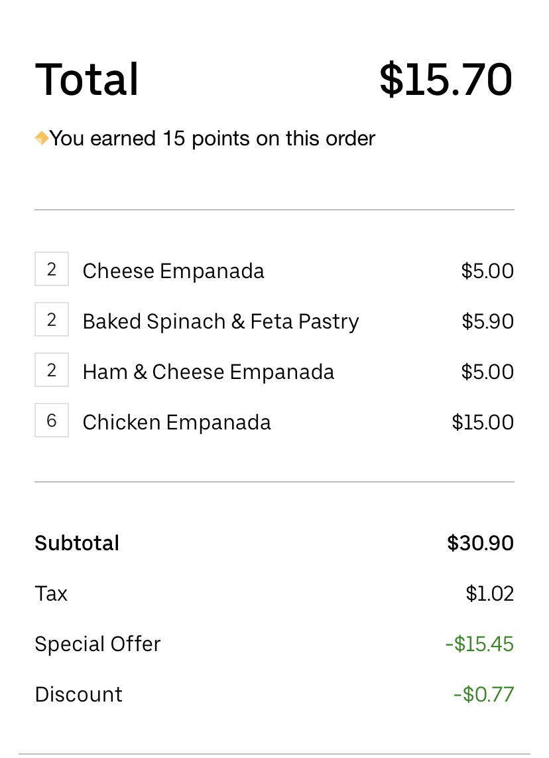This screenshot has width=549, height=758.
Task: Tap the Cheese Empanada quantity box
Action: pyautogui.click(x=52, y=270)
